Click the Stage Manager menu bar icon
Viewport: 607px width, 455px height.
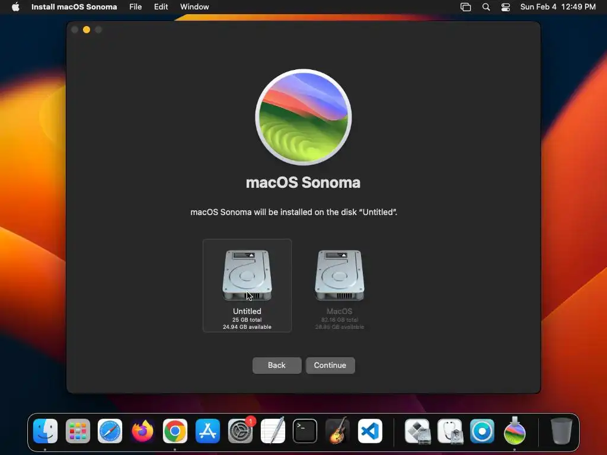(466, 7)
